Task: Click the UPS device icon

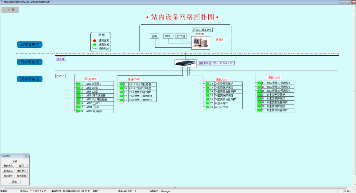Action: pyautogui.click(x=168, y=36)
